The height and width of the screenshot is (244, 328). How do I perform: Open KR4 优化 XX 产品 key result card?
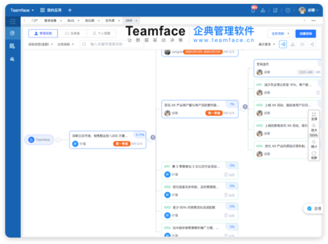click(281, 150)
